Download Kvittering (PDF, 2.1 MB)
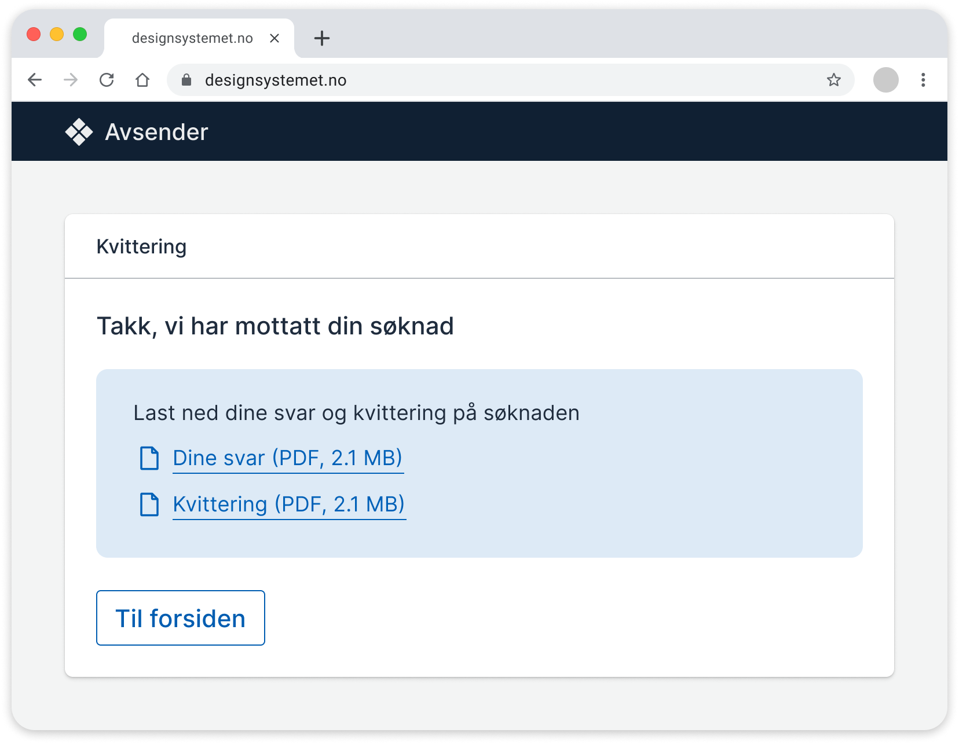 [x=288, y=504]
